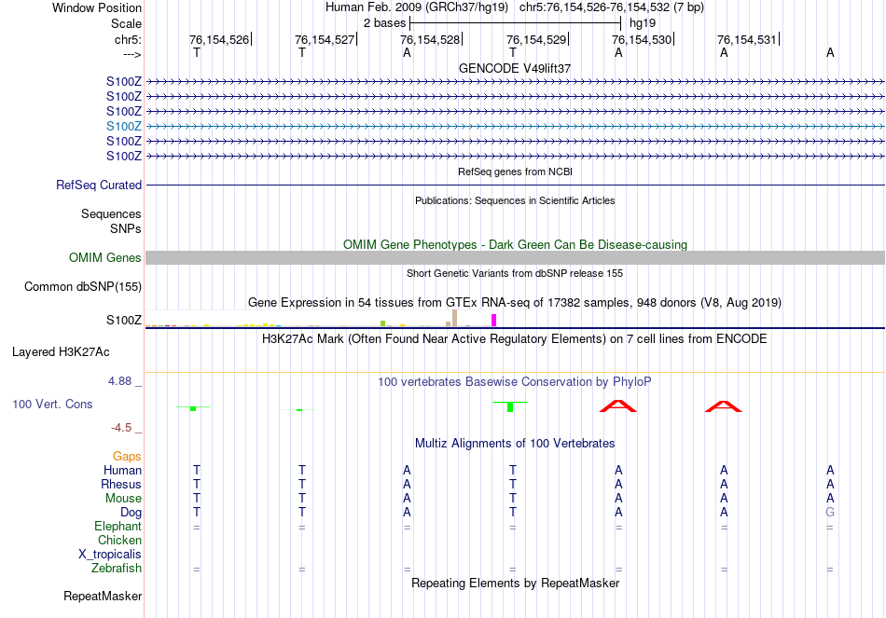
Task: Click the Scale label on the left
Action: click(x=126, y=23)
